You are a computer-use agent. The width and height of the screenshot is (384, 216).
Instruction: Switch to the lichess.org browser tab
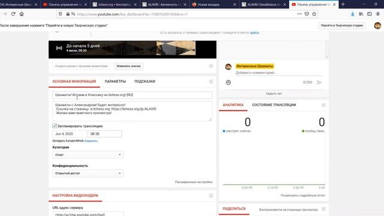114,4
